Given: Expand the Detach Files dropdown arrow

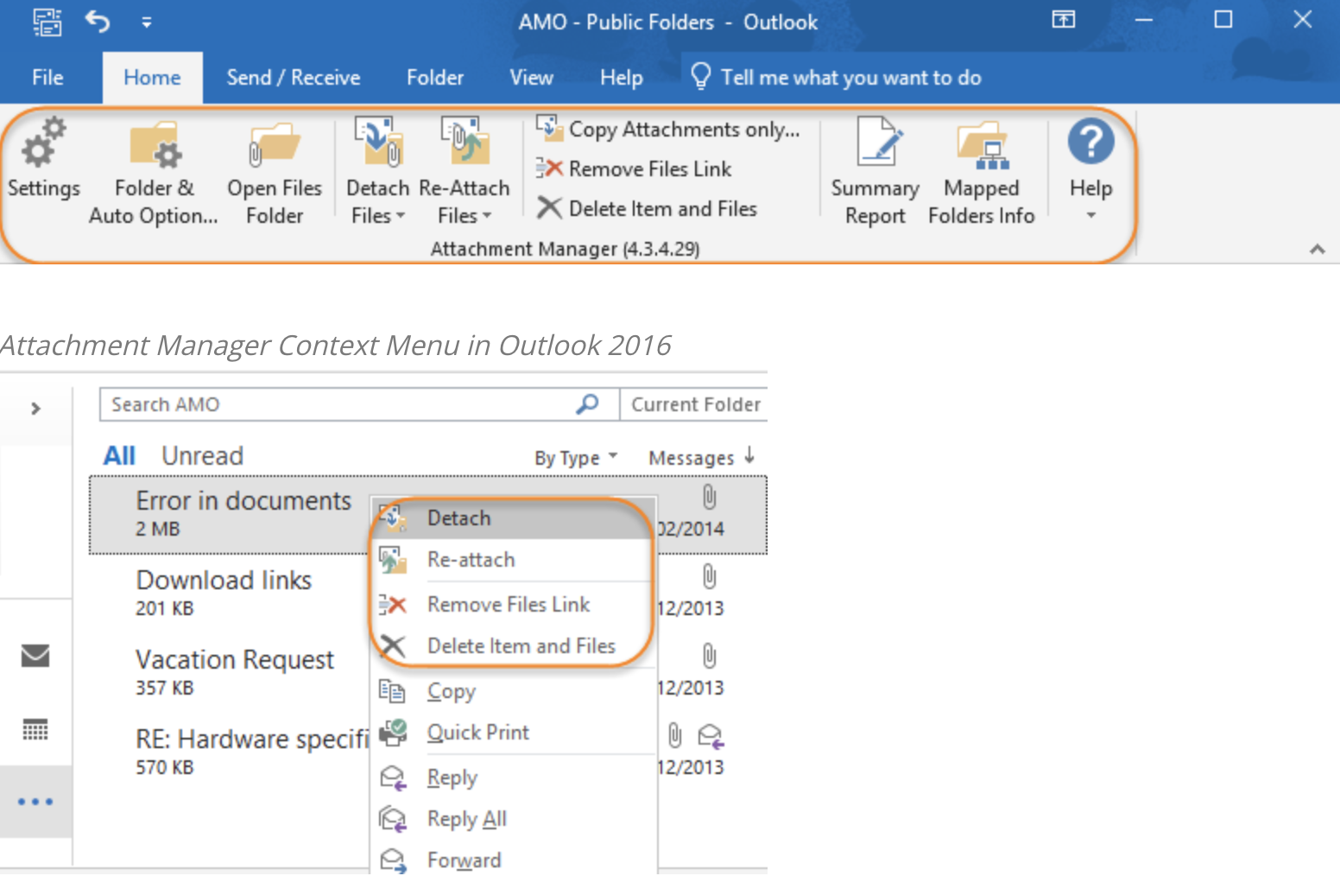Looking at the screenshot, I should (400, 216).
